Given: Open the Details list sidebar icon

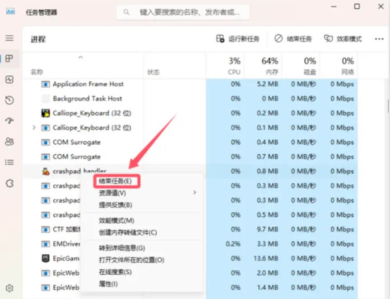Looking at the screenshot, I should point(9,163).
